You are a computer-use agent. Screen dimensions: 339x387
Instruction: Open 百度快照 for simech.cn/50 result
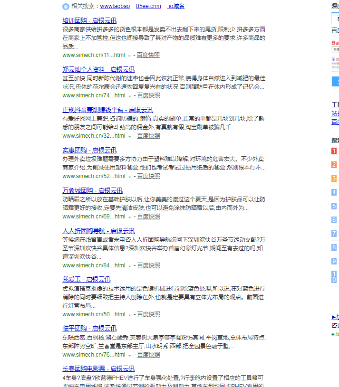pos(148,314)
